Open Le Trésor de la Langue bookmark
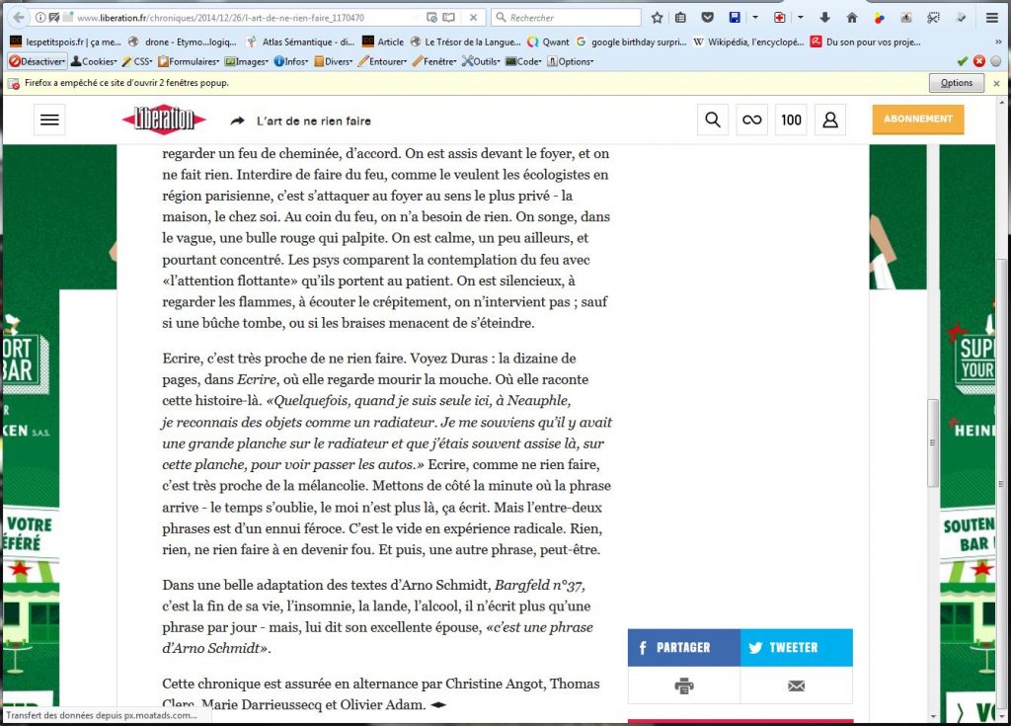This screenshot has height=726, width=1011. coord(466,41)
